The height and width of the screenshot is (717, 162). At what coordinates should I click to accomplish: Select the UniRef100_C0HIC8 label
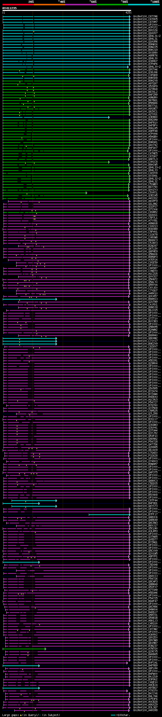tap(145, 162)
